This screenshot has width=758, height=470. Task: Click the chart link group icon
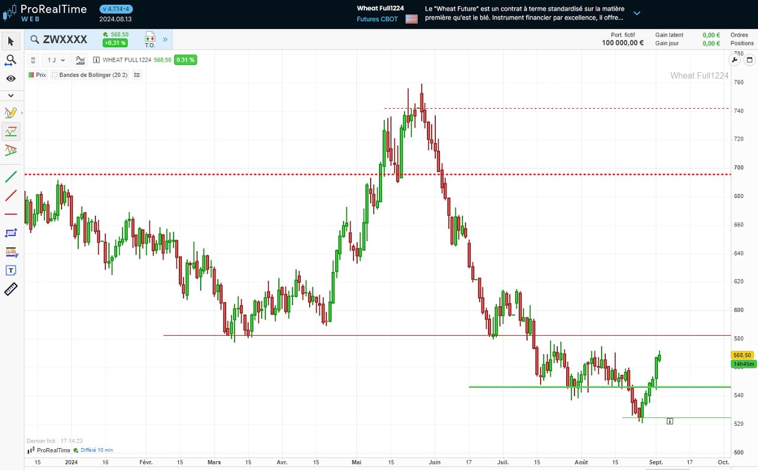tap(33, 60)
